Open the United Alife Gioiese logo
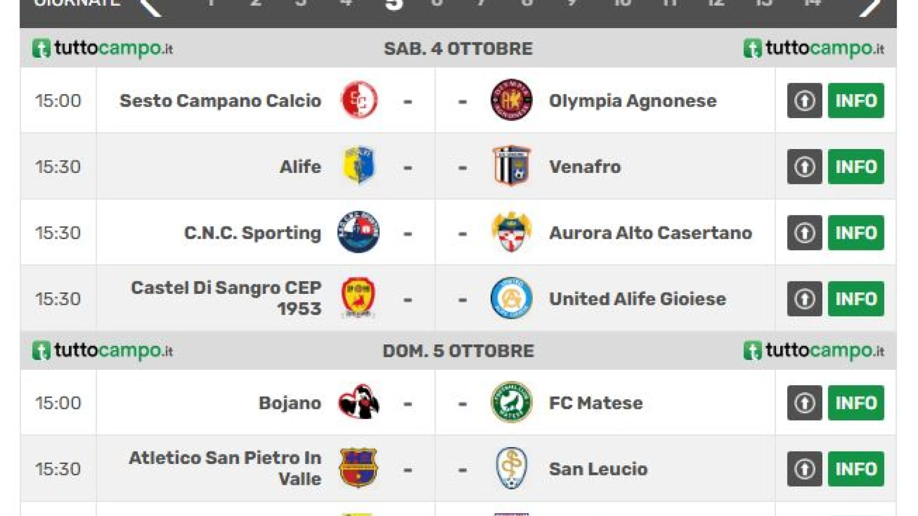 [x=511, y=298]
